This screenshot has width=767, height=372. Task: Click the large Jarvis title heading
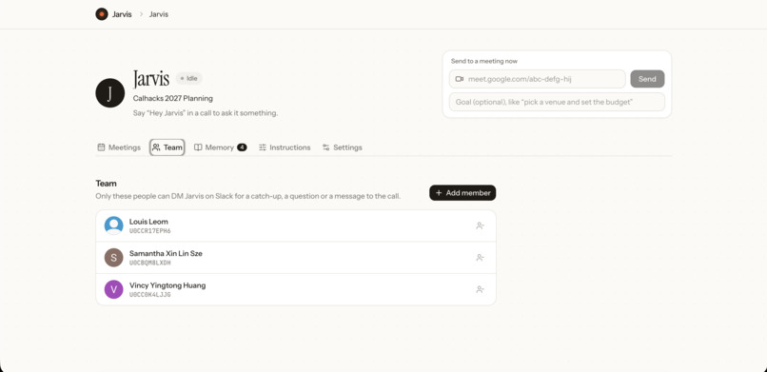point(151,79)
